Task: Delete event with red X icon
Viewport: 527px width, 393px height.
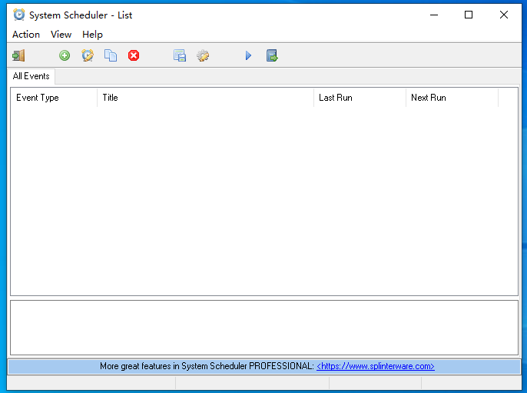Action: coord(134,55)
